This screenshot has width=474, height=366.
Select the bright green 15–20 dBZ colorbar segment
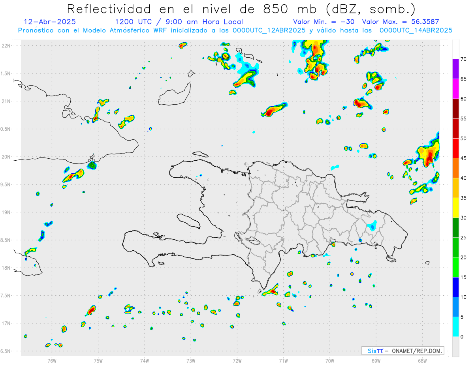pos(455,267)
